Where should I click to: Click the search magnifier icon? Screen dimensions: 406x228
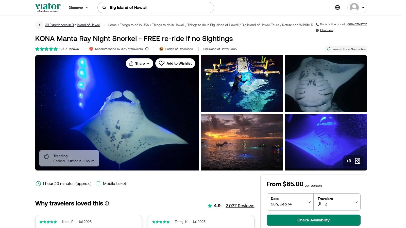click(104, 8)
